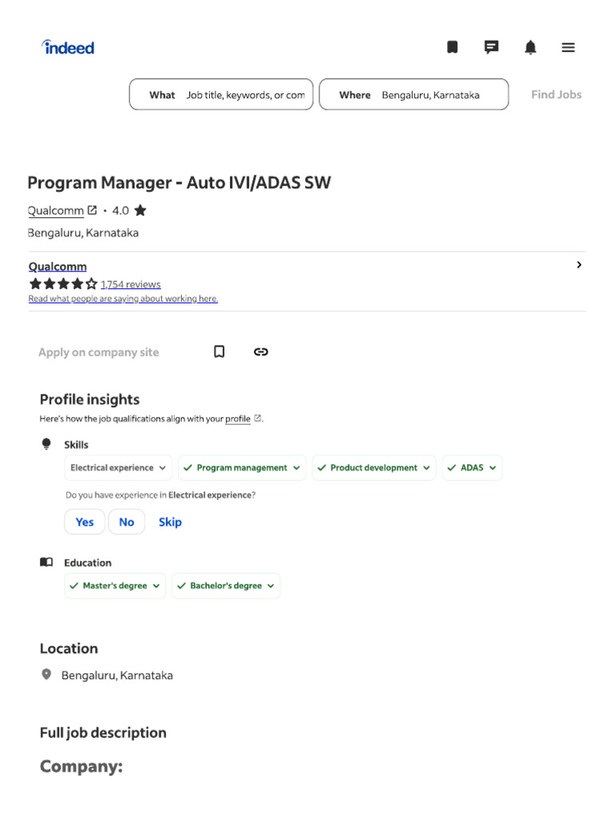This screenshot has height=818, width=613.
Task: Answer Yes to Electrical experience question
Action: 85,522
